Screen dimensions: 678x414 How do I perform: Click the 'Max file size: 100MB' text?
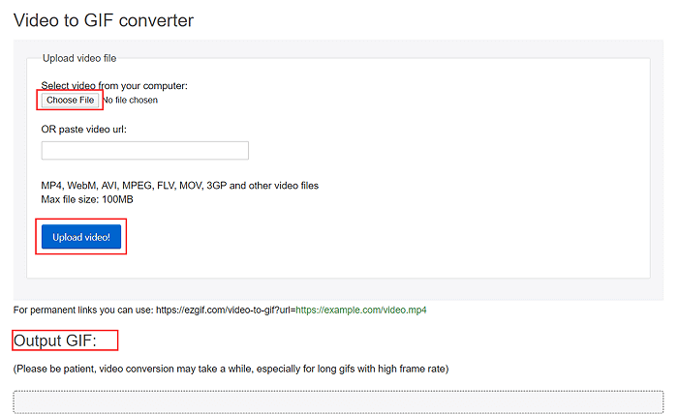(x=87, y=199)
